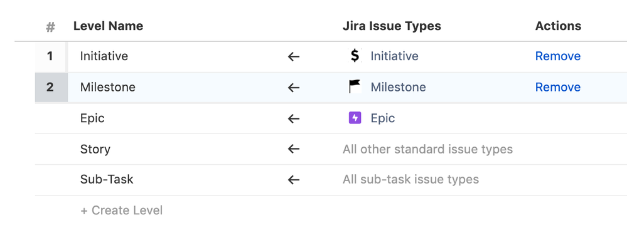This screenshot has width=627, height=233.
Task: Click the dollar sign Initiative issue type icon
Action: click(355, 56)
